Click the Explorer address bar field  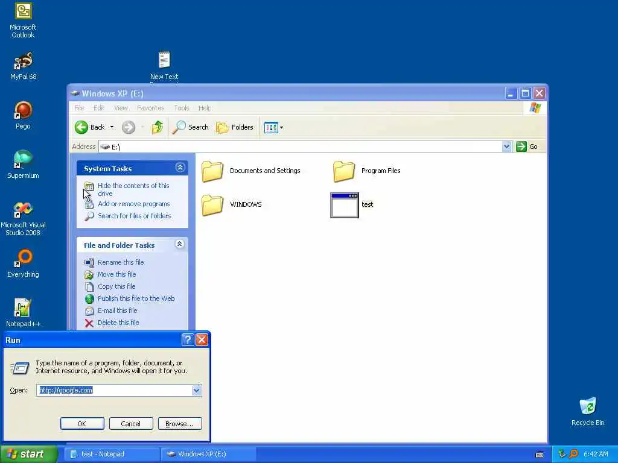click(x=301, y=147)
